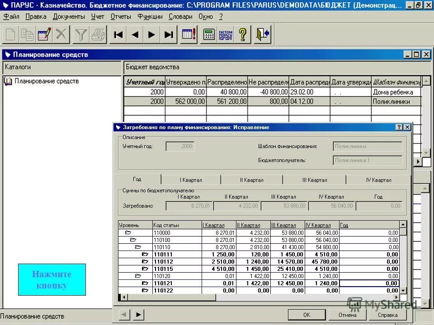434x325 pixels.
Task: Click folder icon of row 110115
Action: click(145, 269)
